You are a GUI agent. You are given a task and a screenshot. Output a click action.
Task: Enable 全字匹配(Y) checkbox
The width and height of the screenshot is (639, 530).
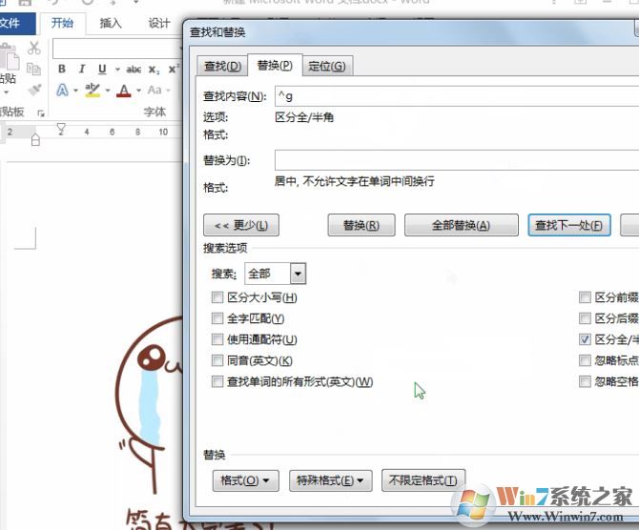[217, 318]
